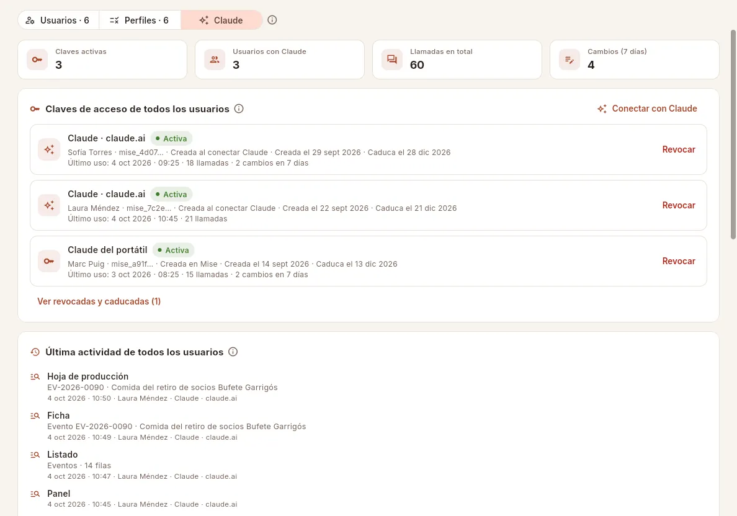This screenshot has height=516, width=737.
Task: Click the sparkle icon on Sofía Torres key row
Action: coord(49,149)
